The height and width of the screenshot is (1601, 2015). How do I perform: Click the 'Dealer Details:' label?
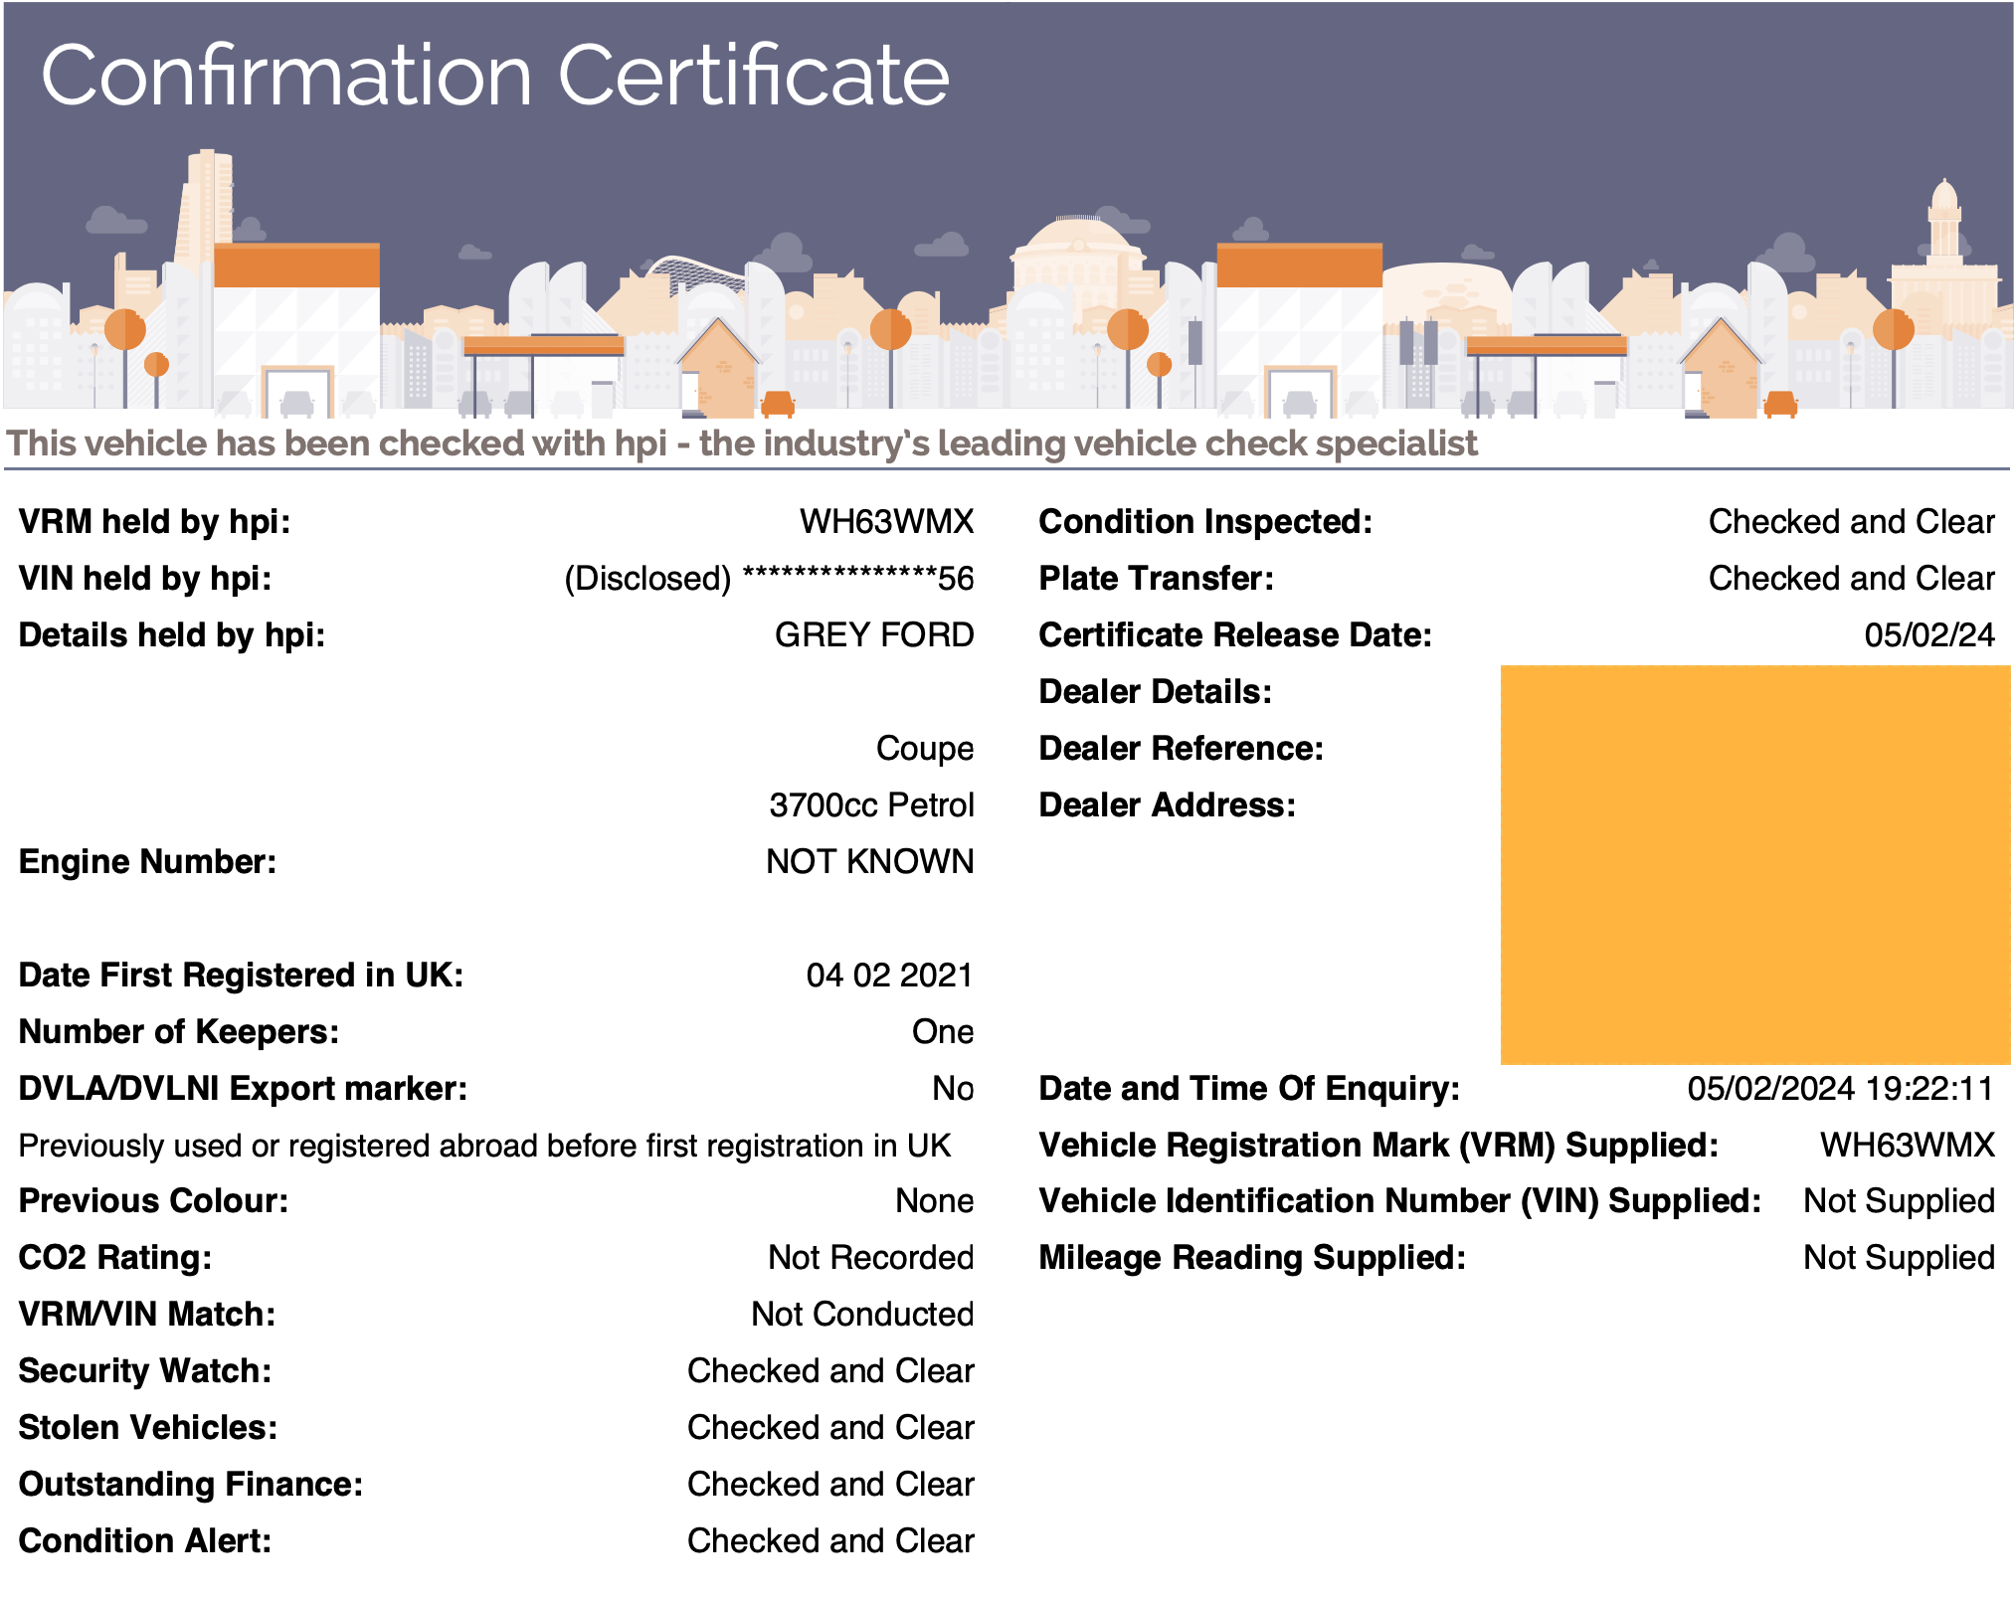point(1156,691)
